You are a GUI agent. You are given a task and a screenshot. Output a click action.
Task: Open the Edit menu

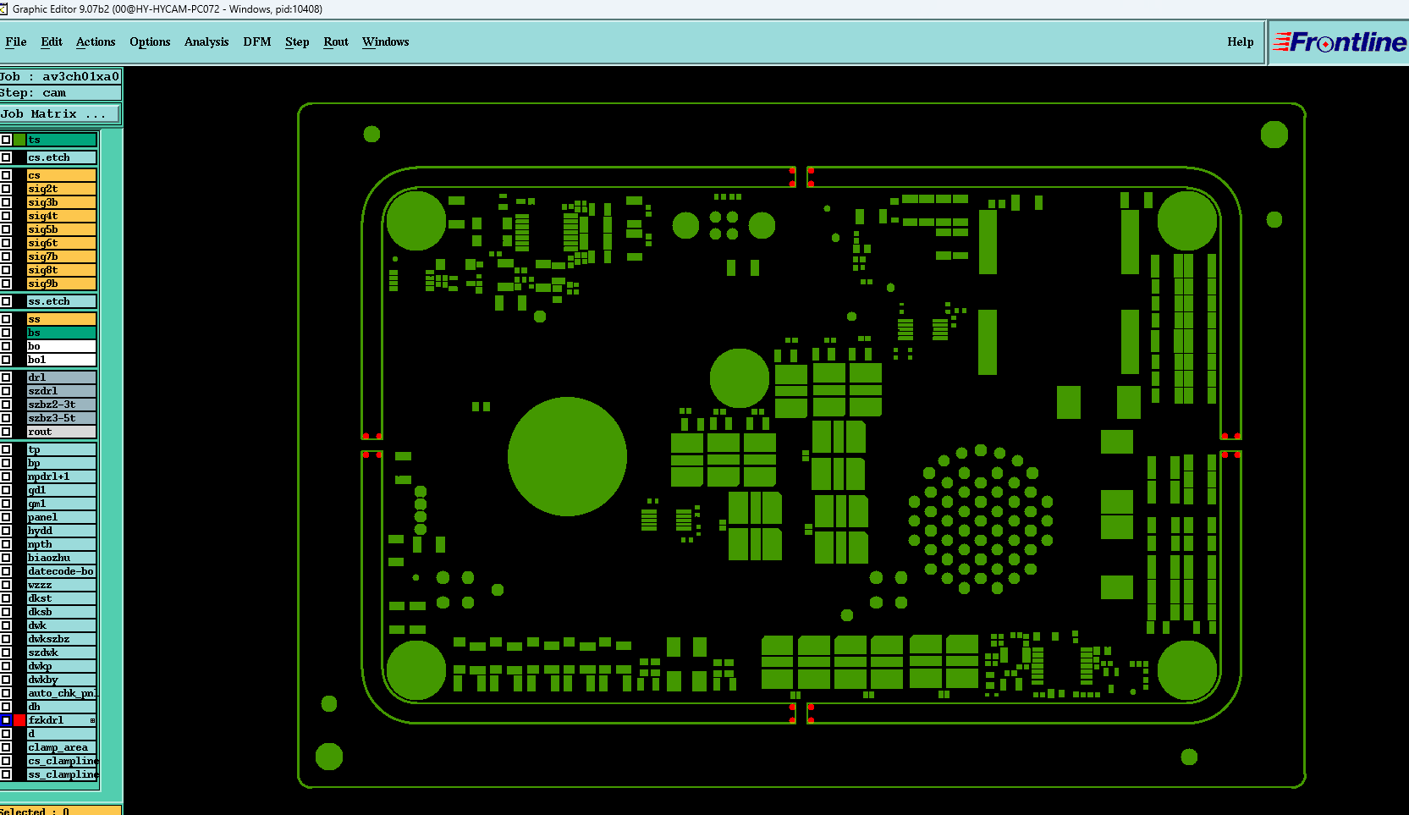(52, 41)
